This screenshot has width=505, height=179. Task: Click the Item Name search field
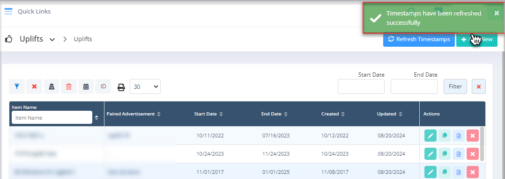coord(52,118)
